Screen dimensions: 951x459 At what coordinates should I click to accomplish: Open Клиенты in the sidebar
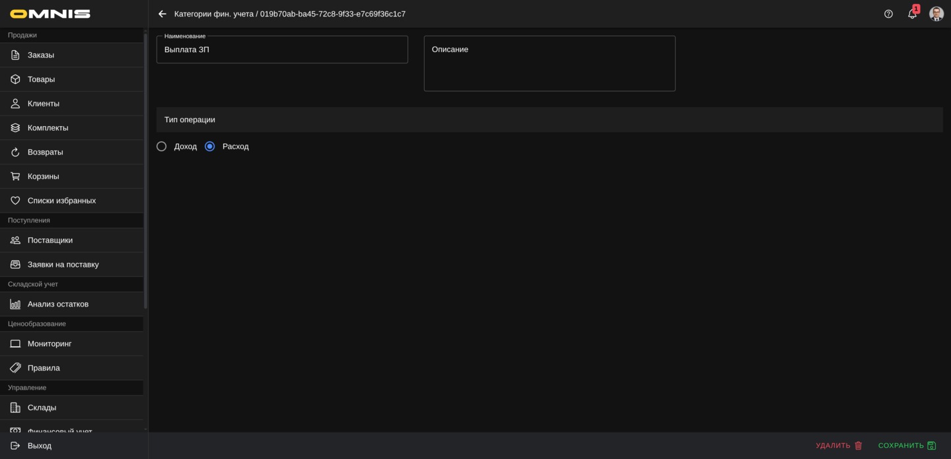coord(44,104)
